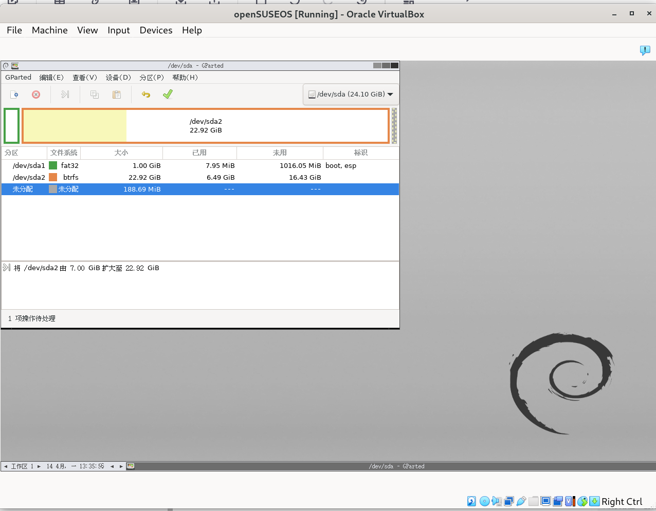Viewport: 656px width, 511px height.
Task: Click the orange btrfs color swatch
Action: tap(53, 177)
